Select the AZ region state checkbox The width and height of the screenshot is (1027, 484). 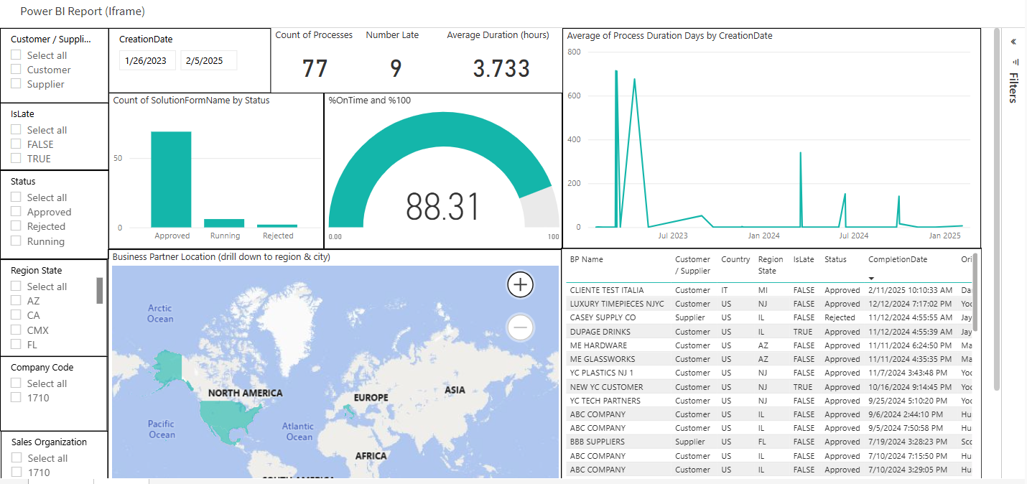coord(16,301)
